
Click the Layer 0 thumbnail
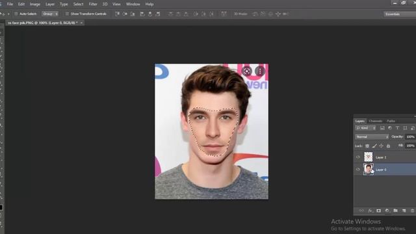(x=369, y=169)
